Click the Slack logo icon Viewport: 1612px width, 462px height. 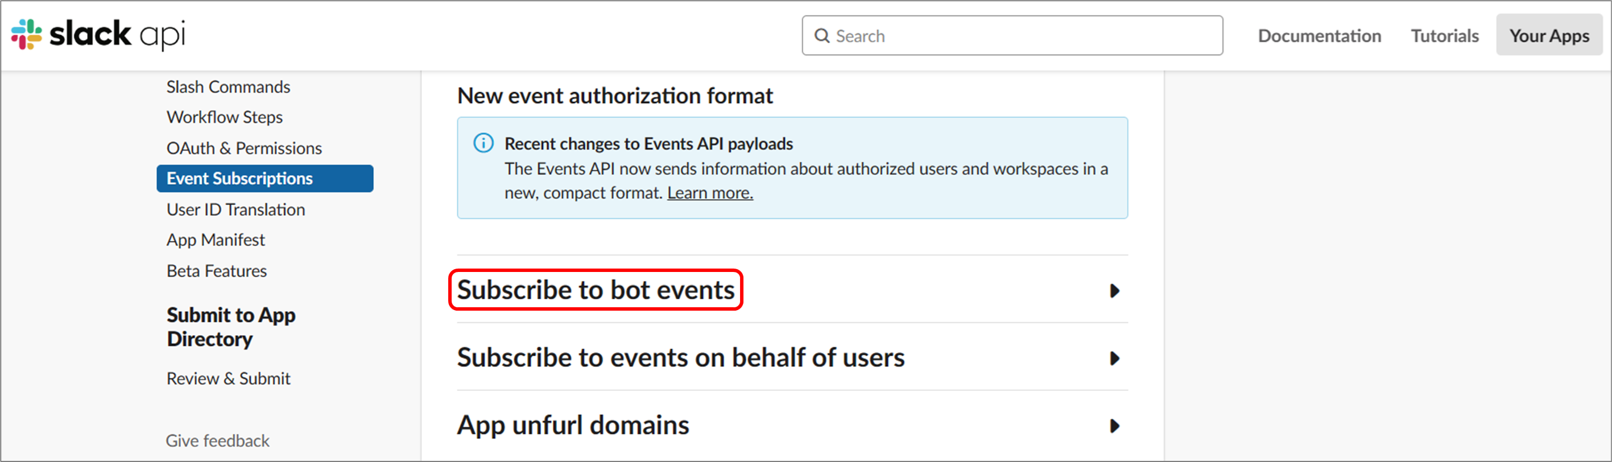click(x=26, y=35)
